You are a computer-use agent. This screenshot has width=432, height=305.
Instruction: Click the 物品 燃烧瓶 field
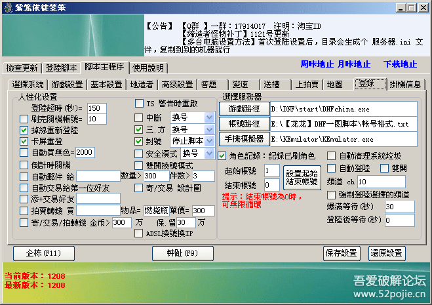coord(156,211)
